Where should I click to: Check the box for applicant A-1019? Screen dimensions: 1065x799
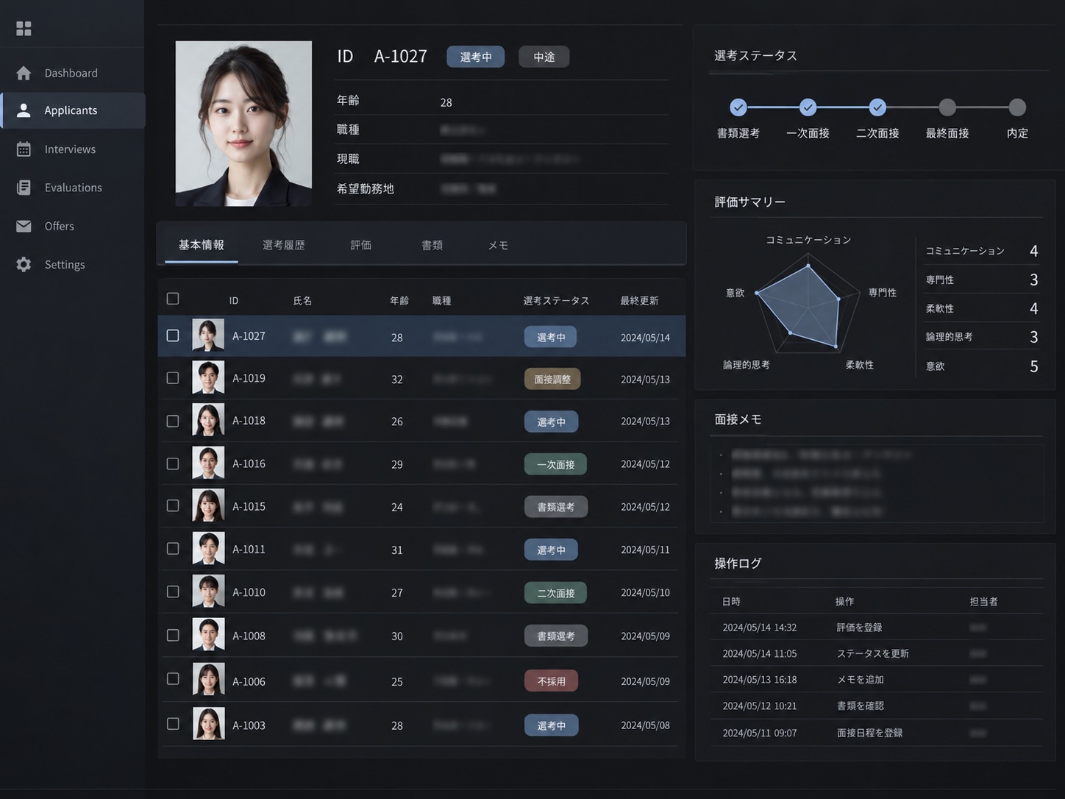pyautogui.click(x=173, y=378)
